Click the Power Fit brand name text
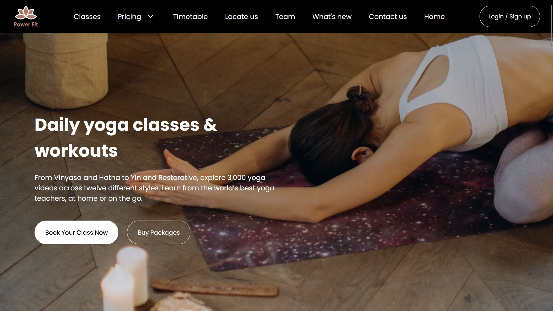This screenshot has height=311, width=553. (26, 24)
